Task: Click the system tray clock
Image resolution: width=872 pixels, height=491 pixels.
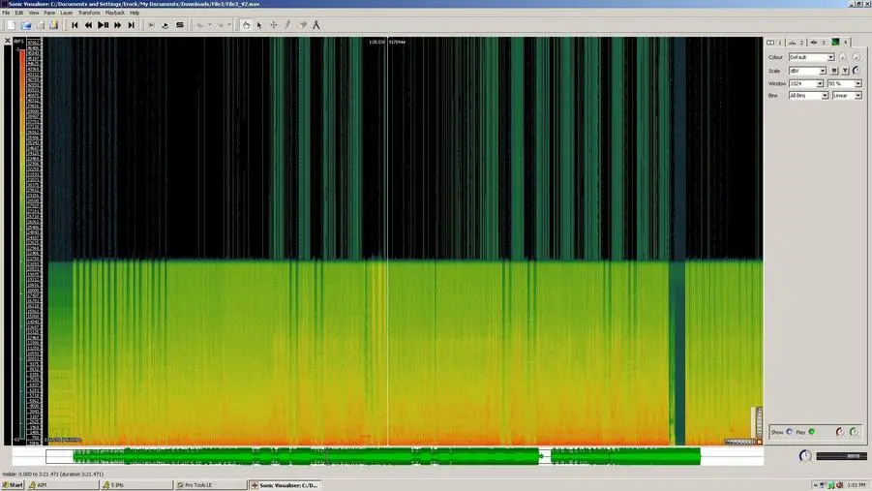Action: tap(857, 485)
